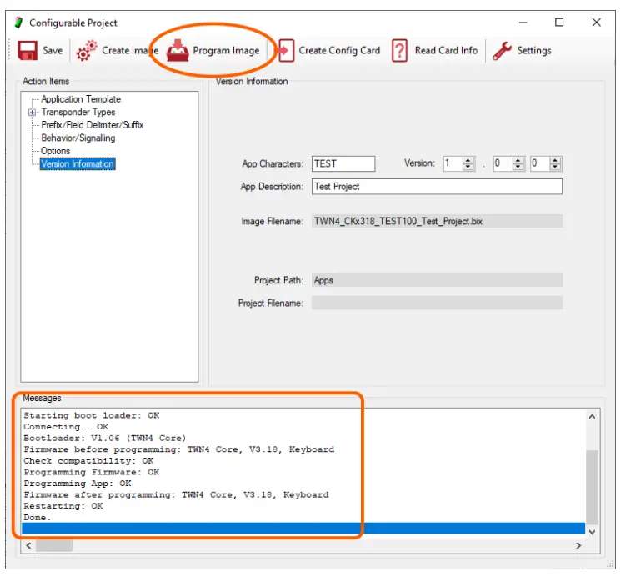The width and height of the screenshot is (621, 577).
Task: Click the App Description text field
Action: pos(437,187)
